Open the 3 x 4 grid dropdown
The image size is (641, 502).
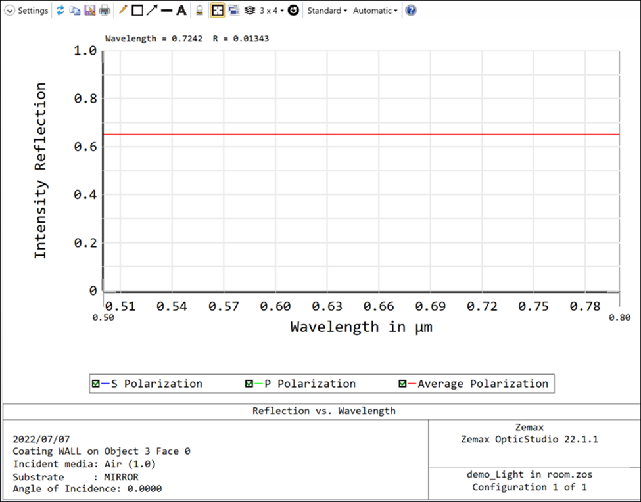coord(272,11)
